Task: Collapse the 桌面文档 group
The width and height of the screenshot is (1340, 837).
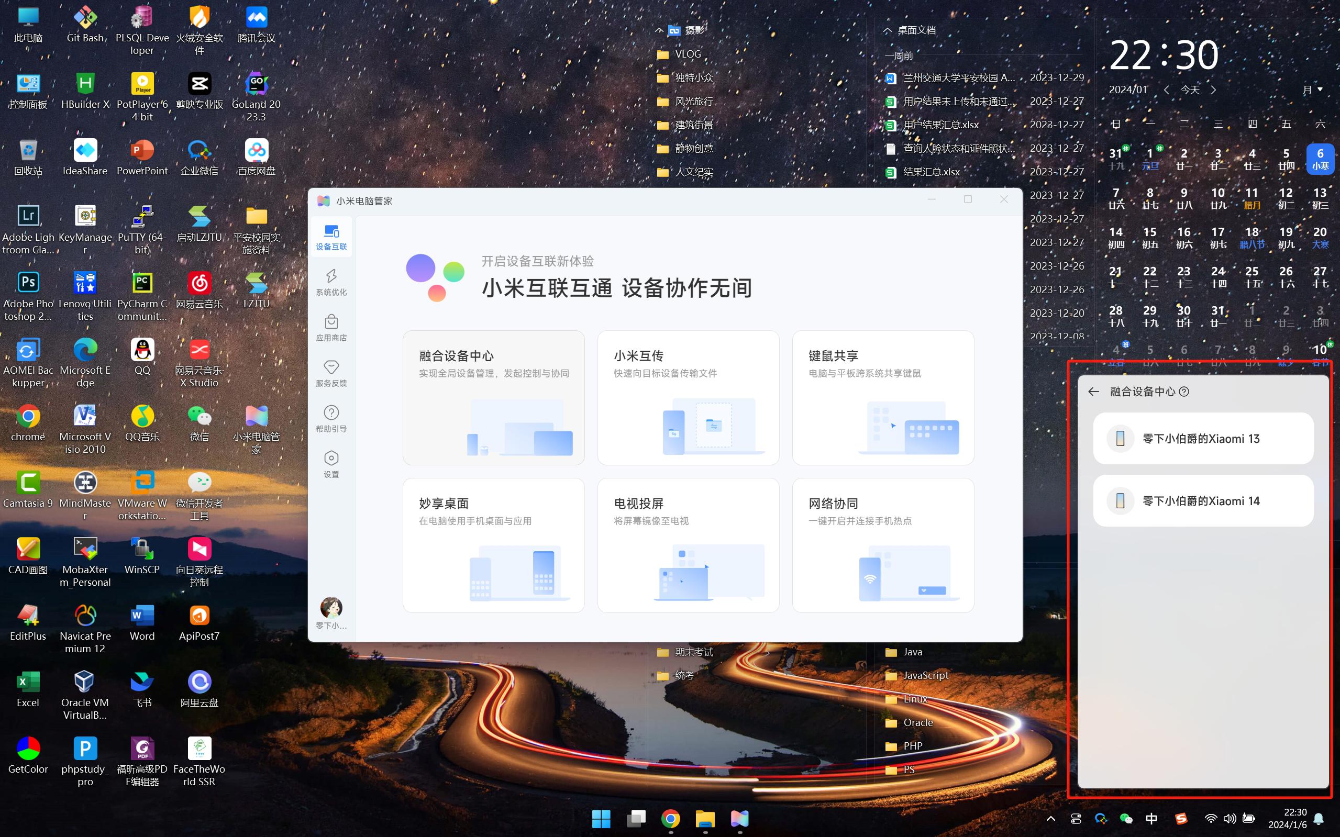Action: click(x=888, y=30)
